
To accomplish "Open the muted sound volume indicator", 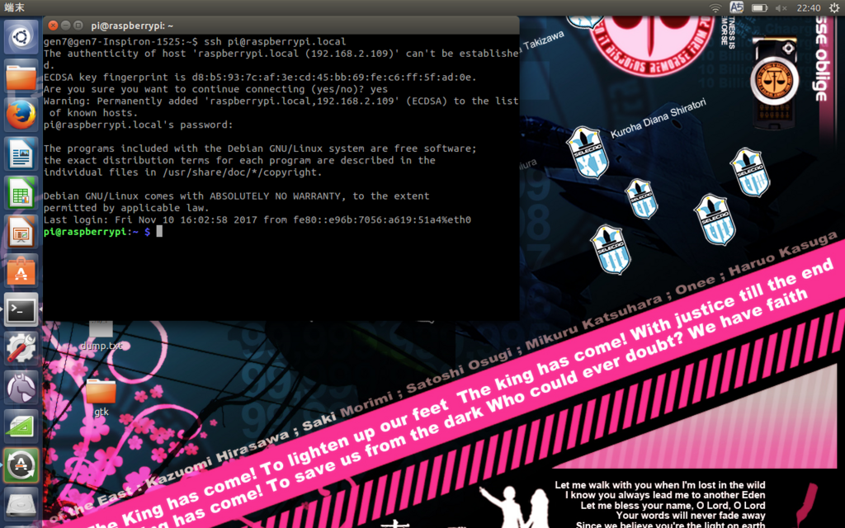I will coord(781,7).
